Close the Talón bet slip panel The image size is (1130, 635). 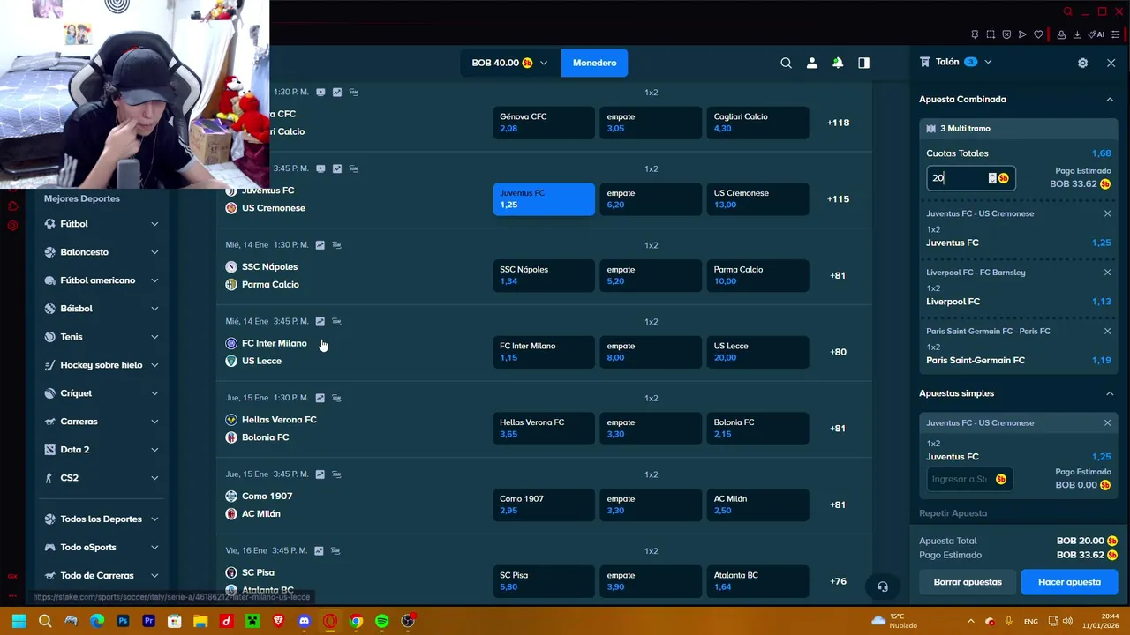coord(1111,63)
